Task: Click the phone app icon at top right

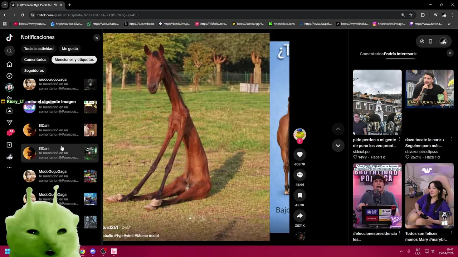Action: click(430, 41)
